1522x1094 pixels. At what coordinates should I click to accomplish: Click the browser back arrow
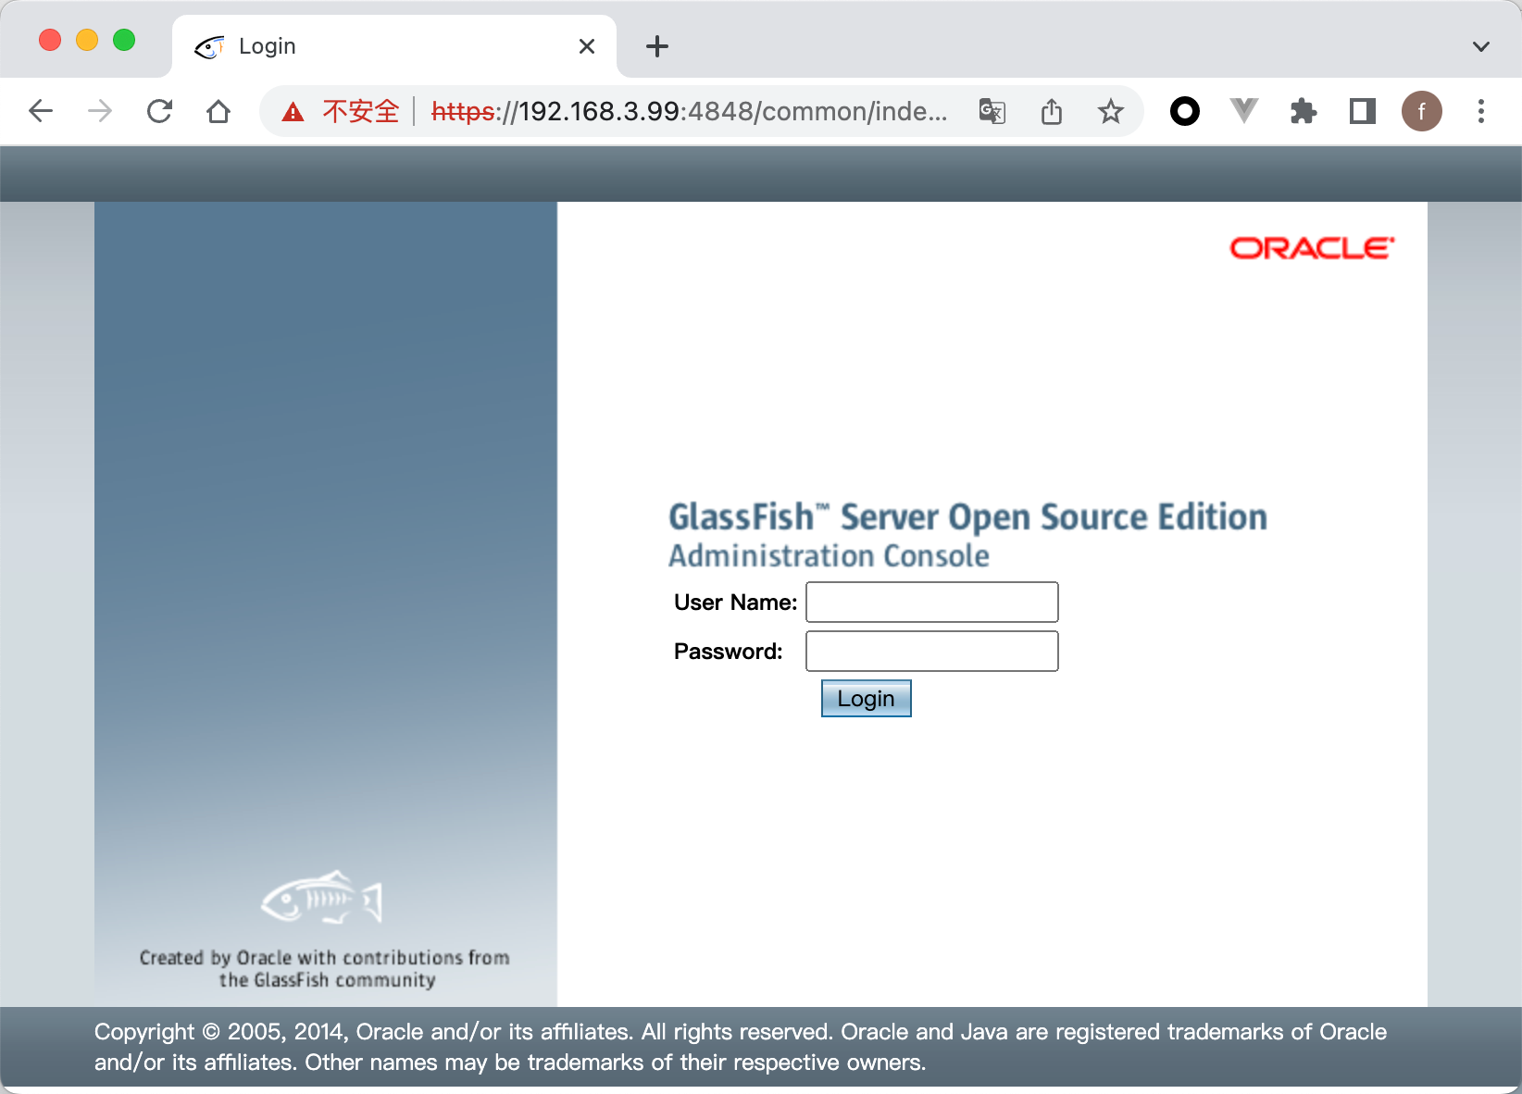41,112
